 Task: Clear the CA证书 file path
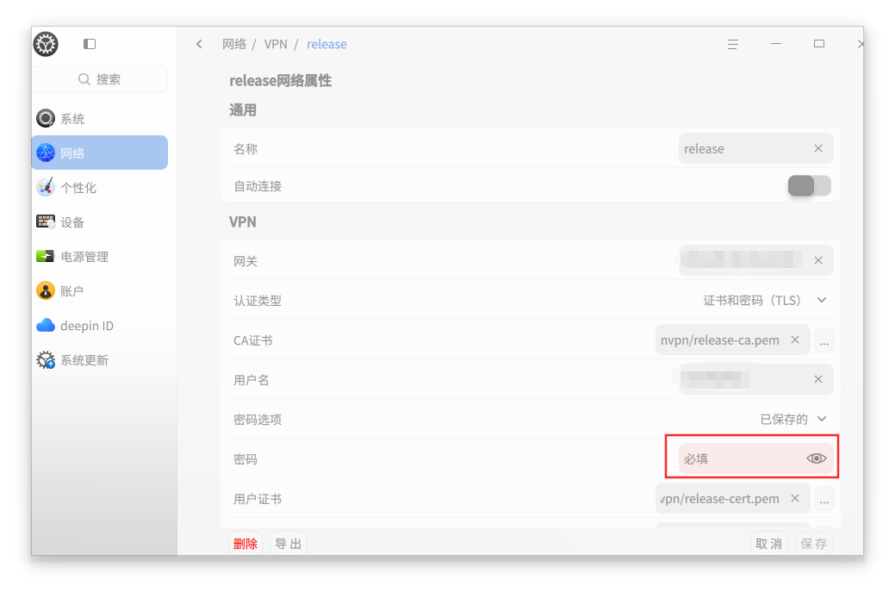click(x=795, y=340)
